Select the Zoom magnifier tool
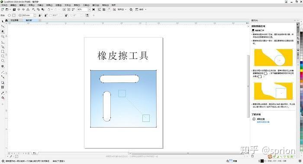The height and width of the screenshot is (164, 303). (x=3, y=36)
